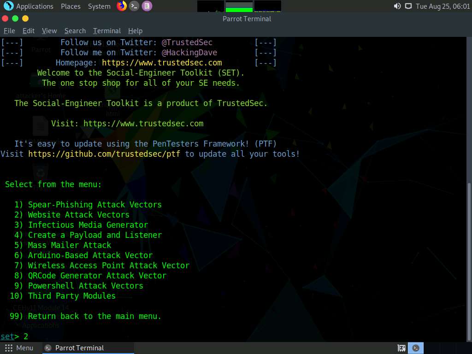Click 'Wireless Access Point Attack Vector' line
This screenshot has width=472, height=354.
102,265
